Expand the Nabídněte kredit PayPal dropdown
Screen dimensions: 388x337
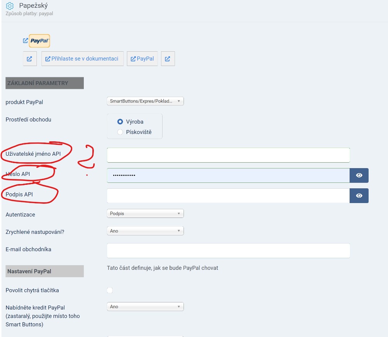[145, 307]
